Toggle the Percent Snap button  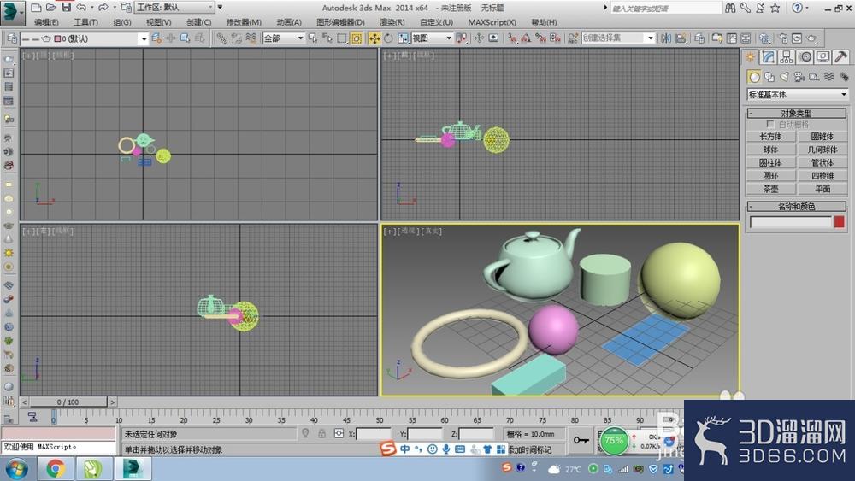click(540, 38)
